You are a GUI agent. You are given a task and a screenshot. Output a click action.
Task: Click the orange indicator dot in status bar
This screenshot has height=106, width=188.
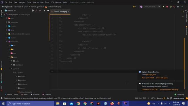tap(187, 98)
